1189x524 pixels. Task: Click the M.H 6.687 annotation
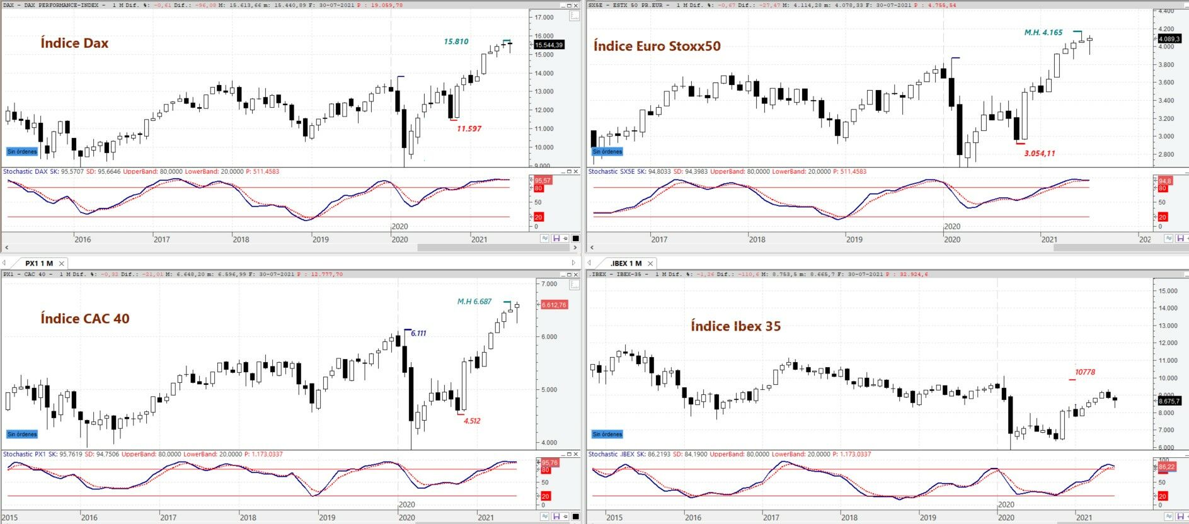474,302
